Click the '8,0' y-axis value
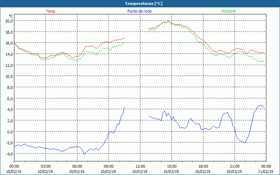 click(x=10, y=87)
